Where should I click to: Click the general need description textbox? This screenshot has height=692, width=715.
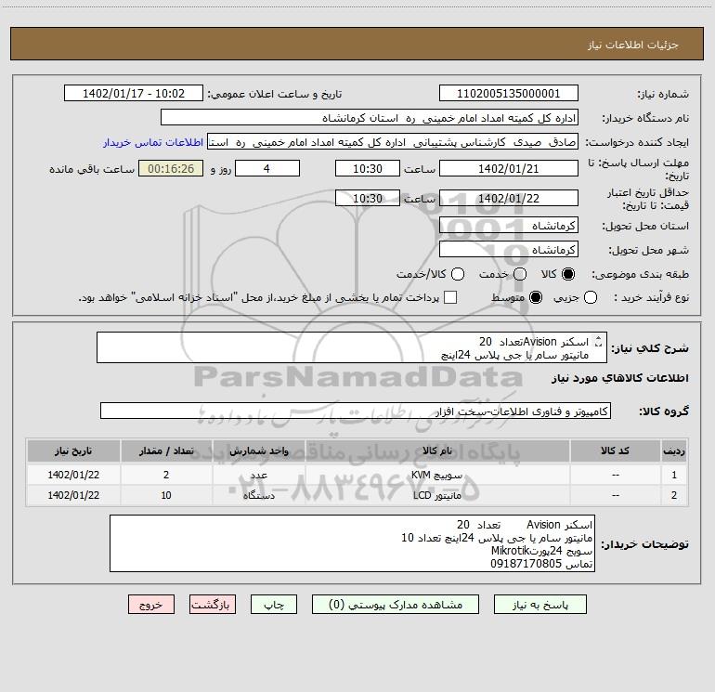[x=352, y=348]
